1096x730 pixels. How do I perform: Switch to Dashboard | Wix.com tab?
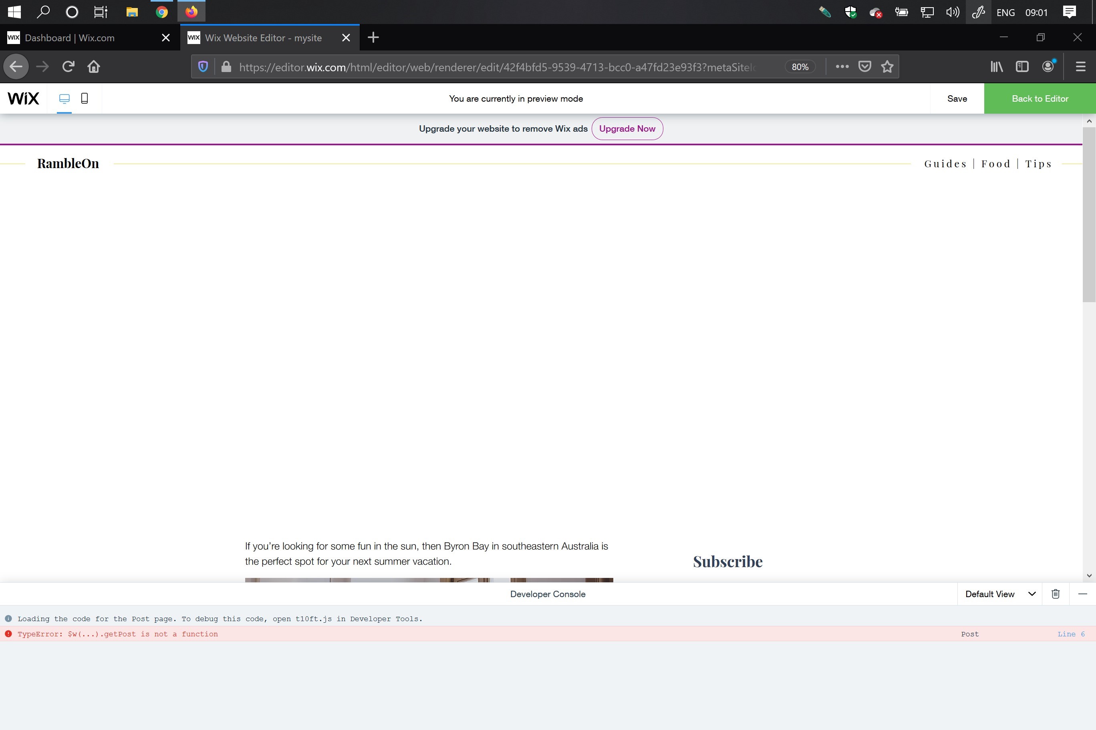[x=70, y=38]
